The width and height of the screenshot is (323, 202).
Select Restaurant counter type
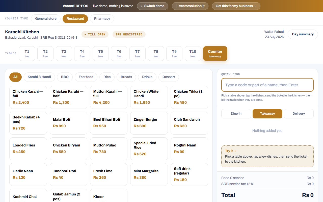click(x=75, y=19)
